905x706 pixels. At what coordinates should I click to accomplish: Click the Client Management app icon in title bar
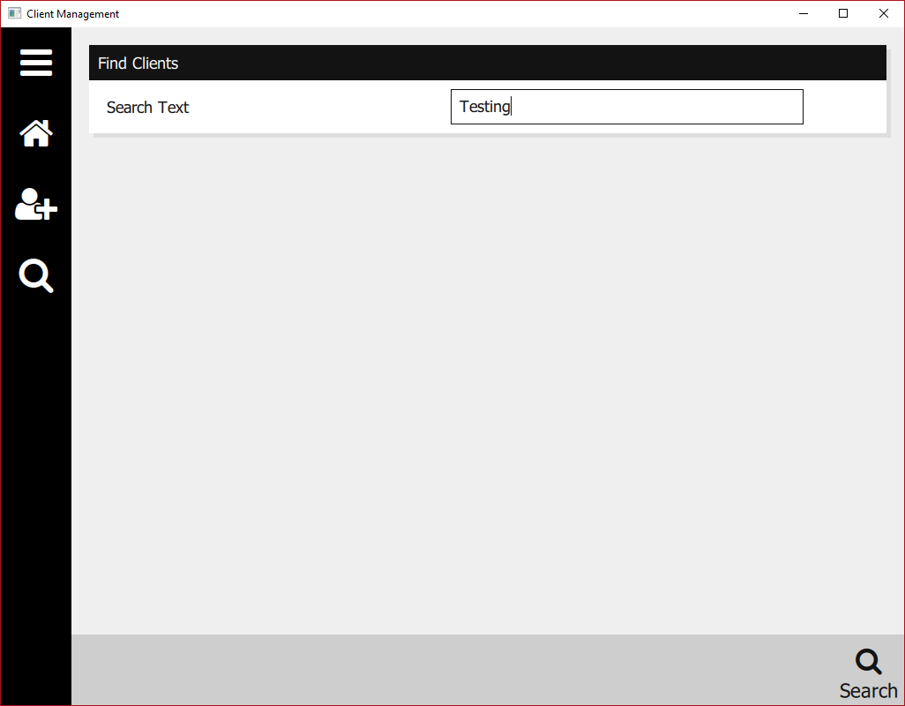click(x=14, y=13)
